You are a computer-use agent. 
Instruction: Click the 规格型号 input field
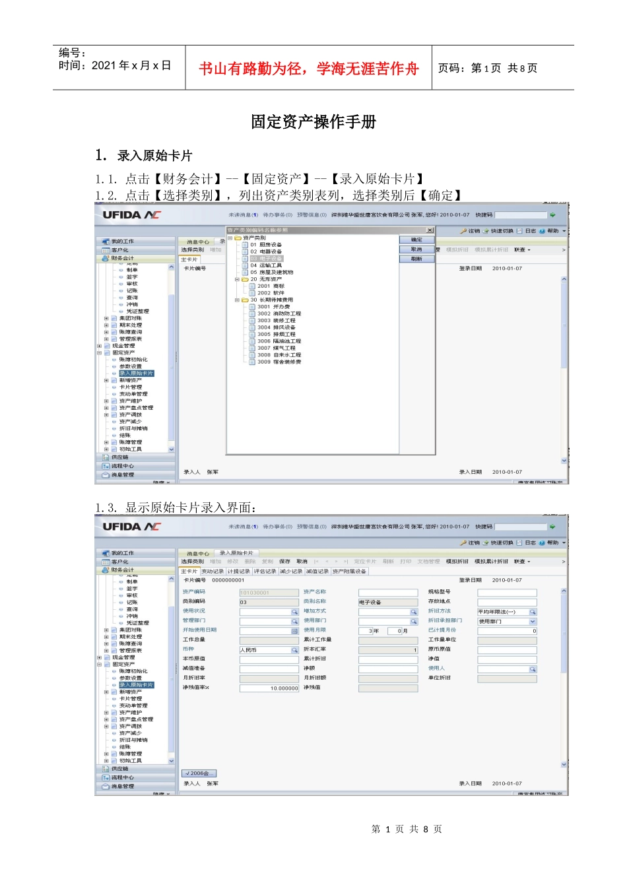tap(507, 593)
